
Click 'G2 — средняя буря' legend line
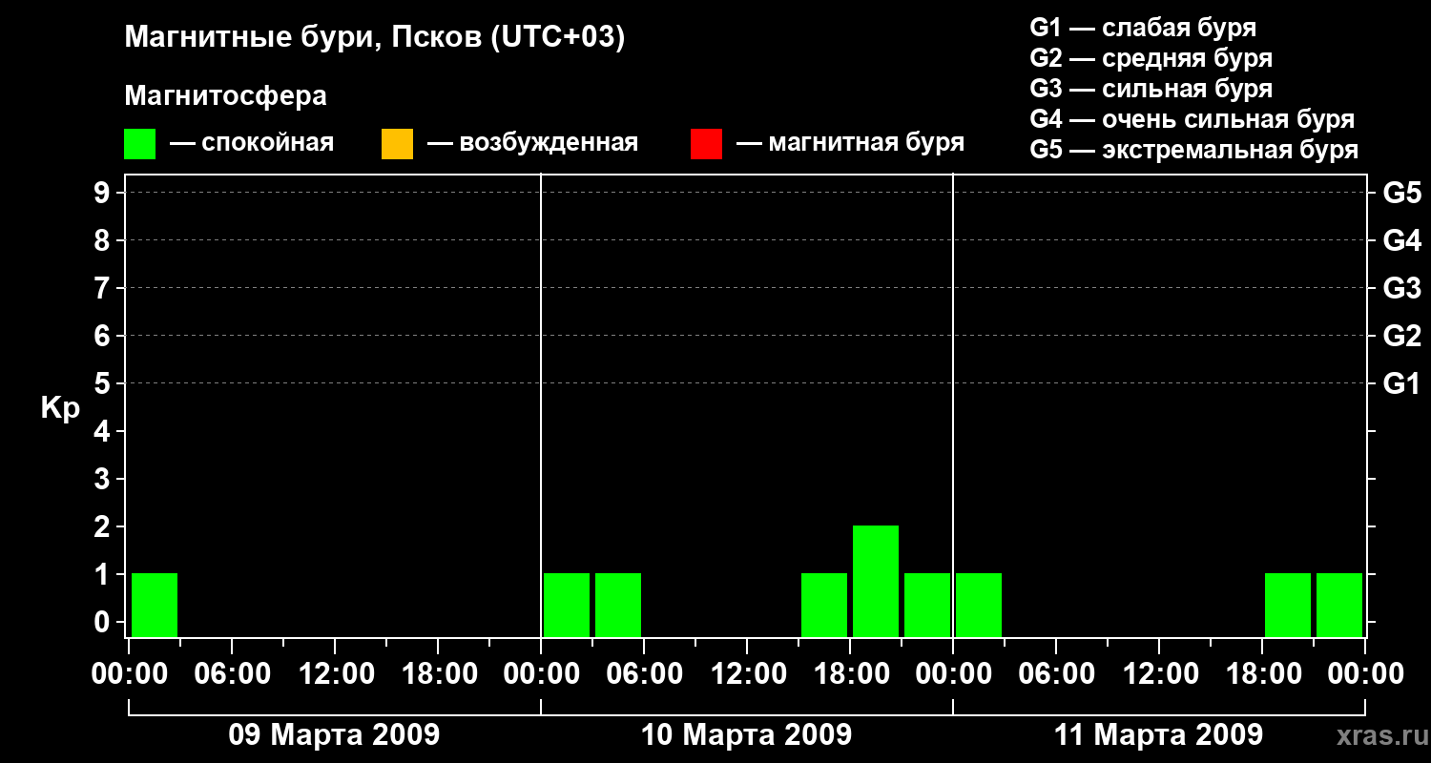pos(1151,58)
